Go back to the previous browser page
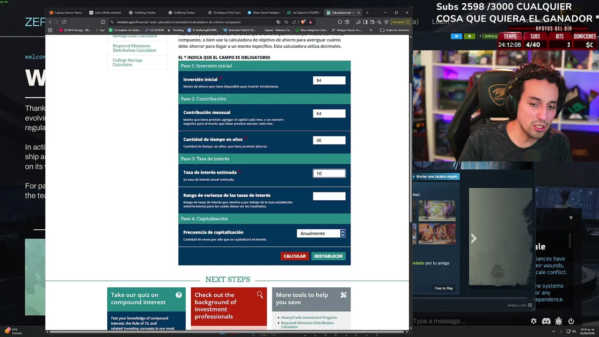The height and width of the screenshot is (337, 599). (x=50, y=22)
